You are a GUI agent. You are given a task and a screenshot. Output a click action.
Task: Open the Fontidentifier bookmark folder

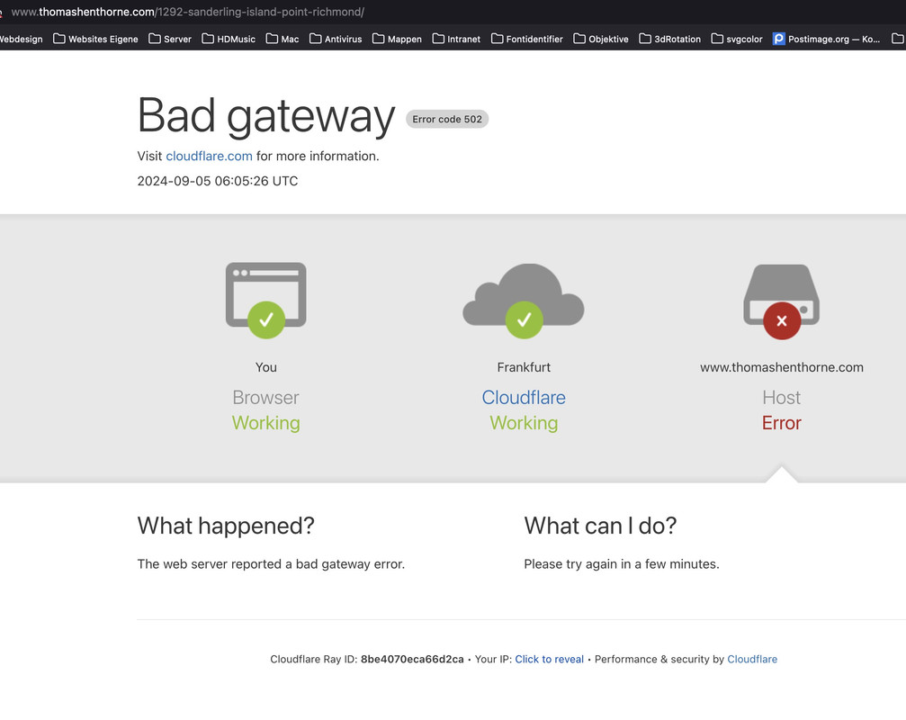(x=527, y=39)
